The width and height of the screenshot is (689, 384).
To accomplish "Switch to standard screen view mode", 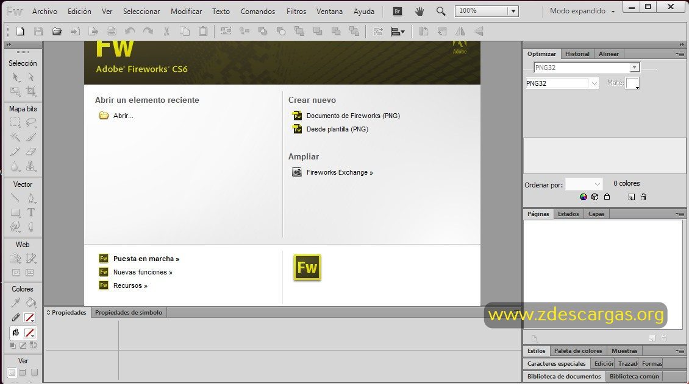I will 12,372.
